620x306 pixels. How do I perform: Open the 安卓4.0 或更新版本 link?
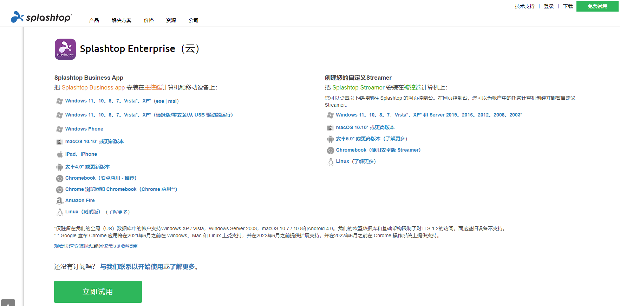[87, 167]
